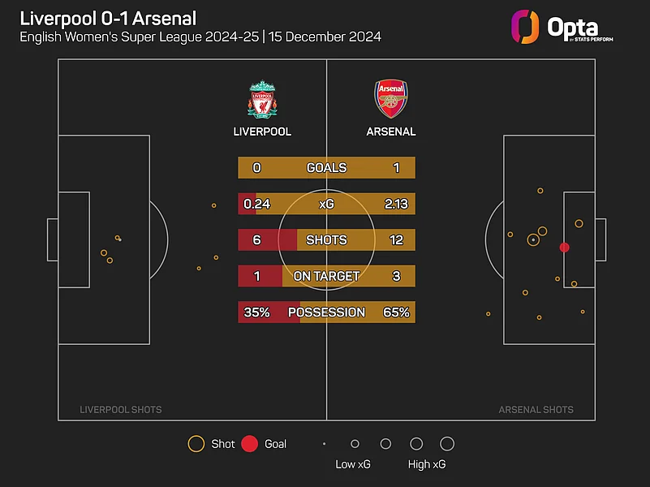Image resolution: width=650 pixels, height=487 pixels.
Task: Select the xG stat bar
Action: tap(326, 204)
